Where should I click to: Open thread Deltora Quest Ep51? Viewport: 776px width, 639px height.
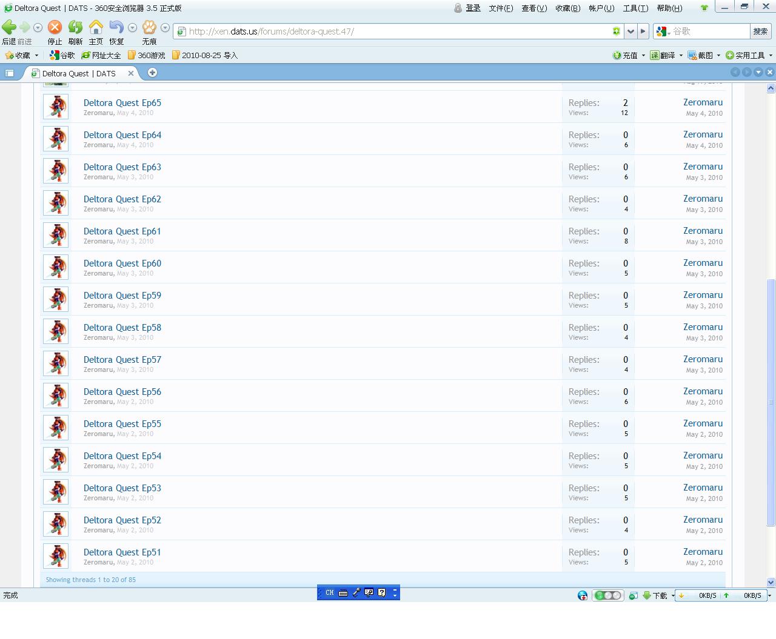coord(122,552)
